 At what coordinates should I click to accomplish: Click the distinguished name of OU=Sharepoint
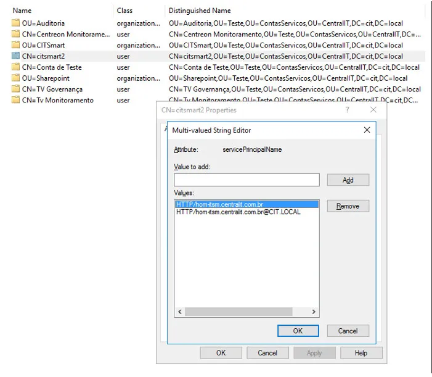[x=288, y=78]
